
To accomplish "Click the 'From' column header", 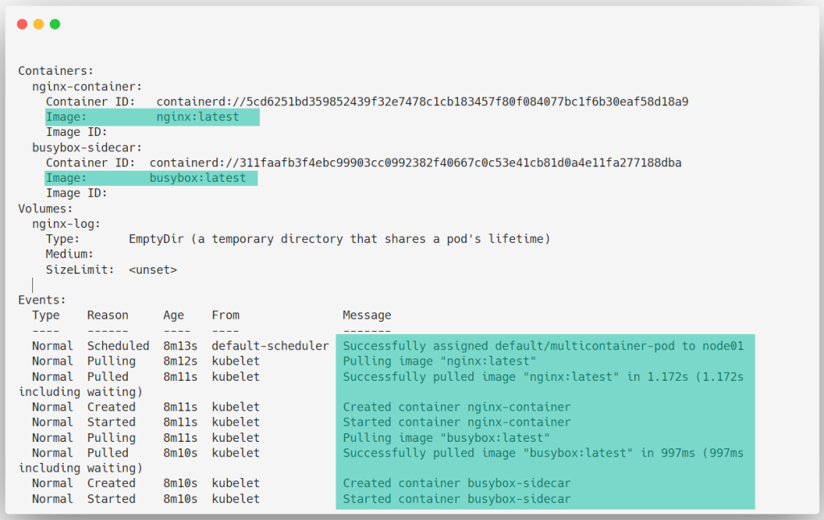I will (x=225, y=315).
